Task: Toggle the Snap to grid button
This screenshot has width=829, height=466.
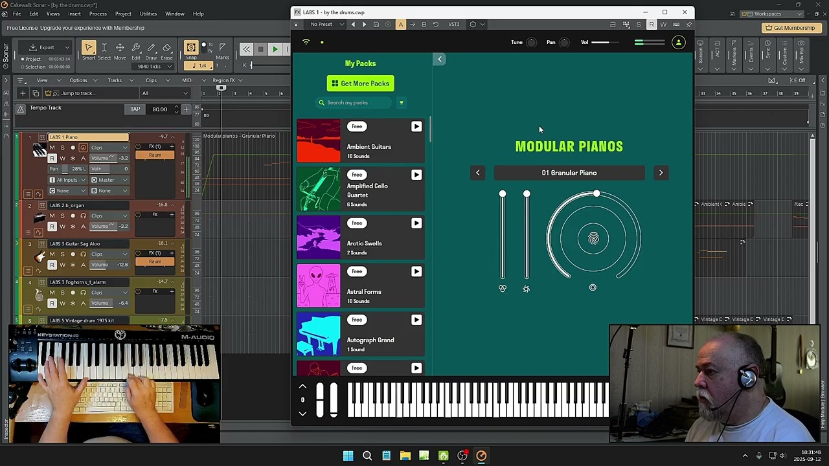Action: click(x=191, y=48)
